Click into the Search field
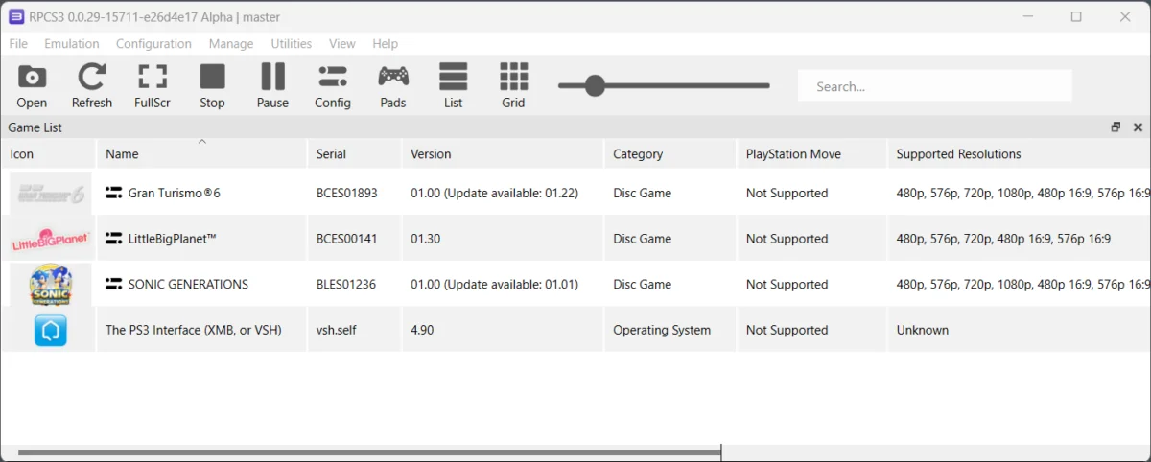The image size is (1151, 462). pos(935,86)
